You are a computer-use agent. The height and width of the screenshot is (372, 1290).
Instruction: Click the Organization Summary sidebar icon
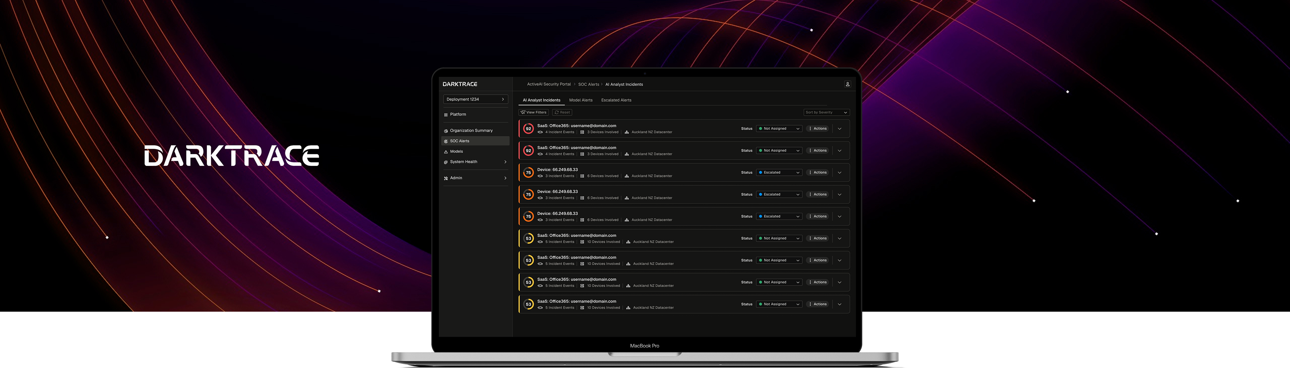446,131
